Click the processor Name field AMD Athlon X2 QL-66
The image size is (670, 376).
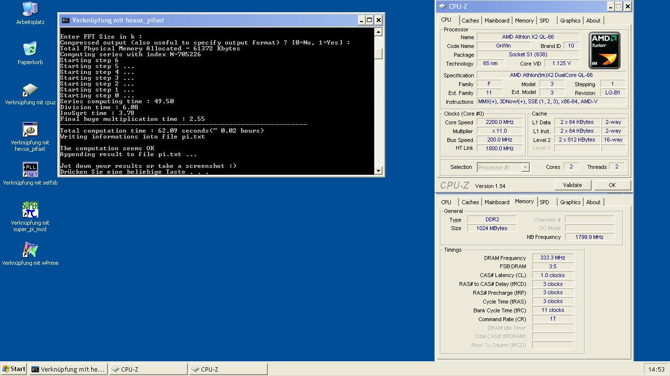click(x=528, y=37)
